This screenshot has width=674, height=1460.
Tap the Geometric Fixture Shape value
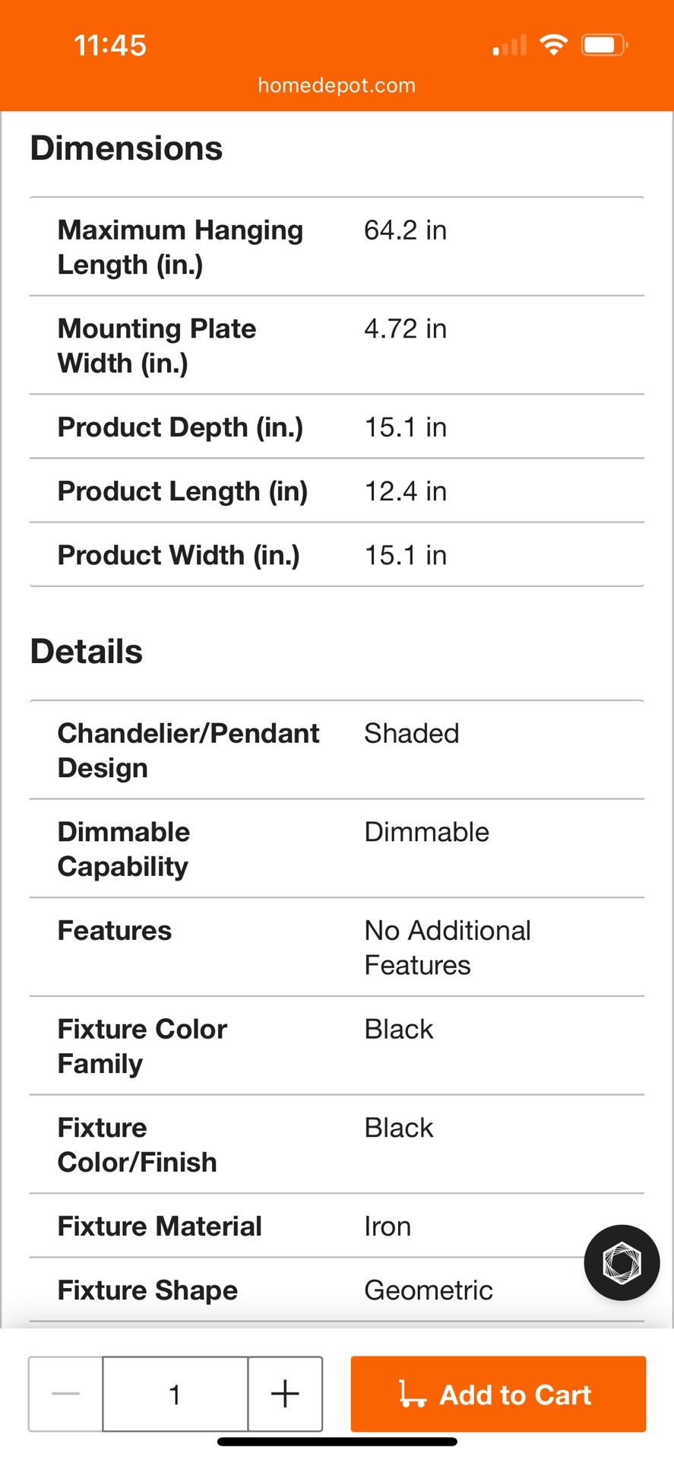click(429, 1290)
